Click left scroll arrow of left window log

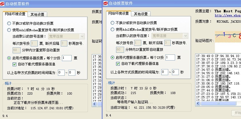95,104
